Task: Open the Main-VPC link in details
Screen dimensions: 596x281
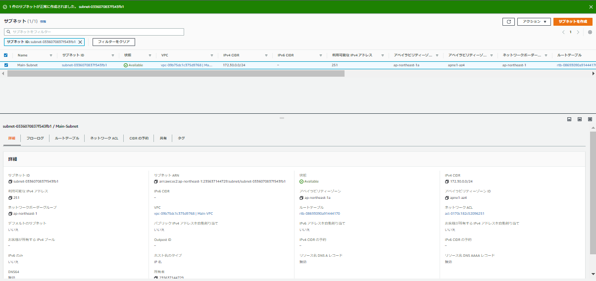Action: pyautogui.click(x=183, y=214)
